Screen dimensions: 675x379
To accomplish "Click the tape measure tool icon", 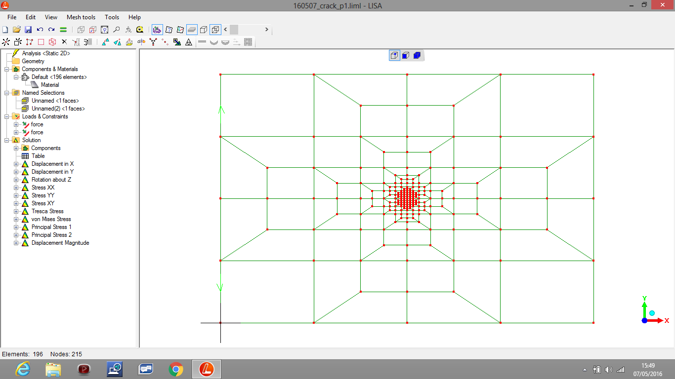I will click(140, 30).
